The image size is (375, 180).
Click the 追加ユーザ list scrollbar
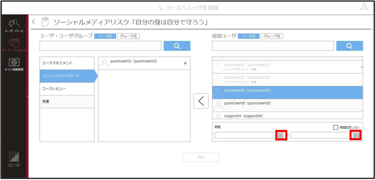[x=362, y=67]
